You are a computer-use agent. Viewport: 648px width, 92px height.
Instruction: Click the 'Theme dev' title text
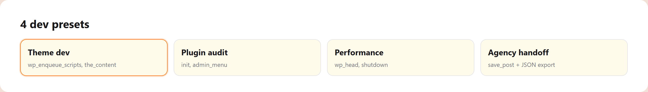coord(49,53)
